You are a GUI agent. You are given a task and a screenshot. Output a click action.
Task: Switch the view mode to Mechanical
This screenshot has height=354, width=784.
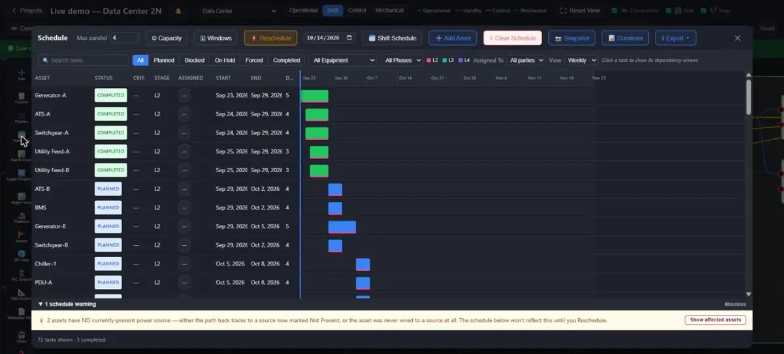(389, 10)
